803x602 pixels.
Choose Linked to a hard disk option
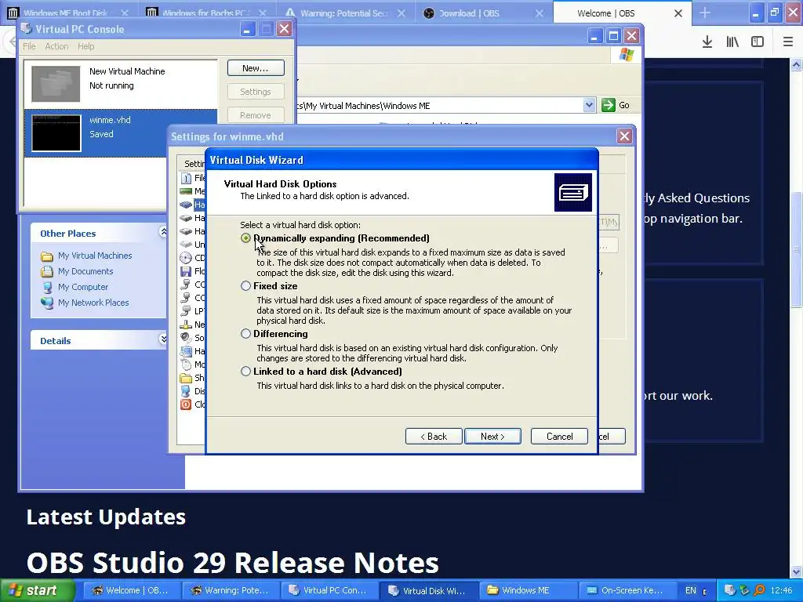pyautogui.click(x=245, y=371)
